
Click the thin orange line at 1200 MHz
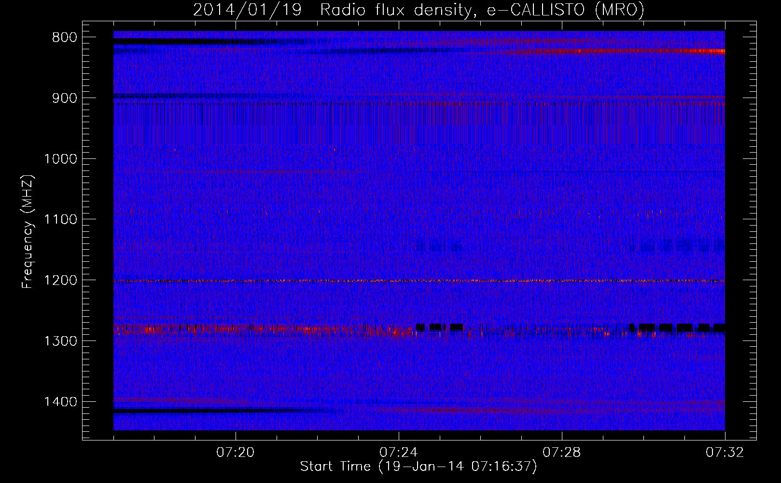coord(419,281)
